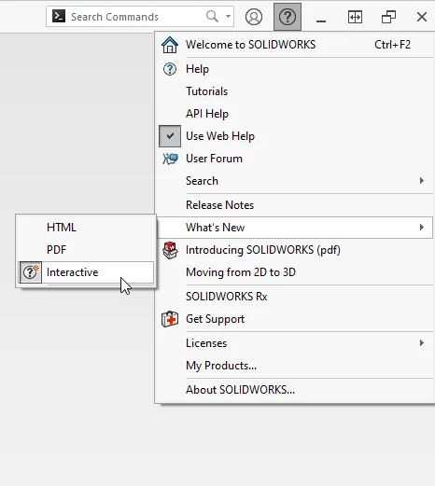
Task: Click the red SW box icon
Action: pyautogui.click(x=170, y=250)
